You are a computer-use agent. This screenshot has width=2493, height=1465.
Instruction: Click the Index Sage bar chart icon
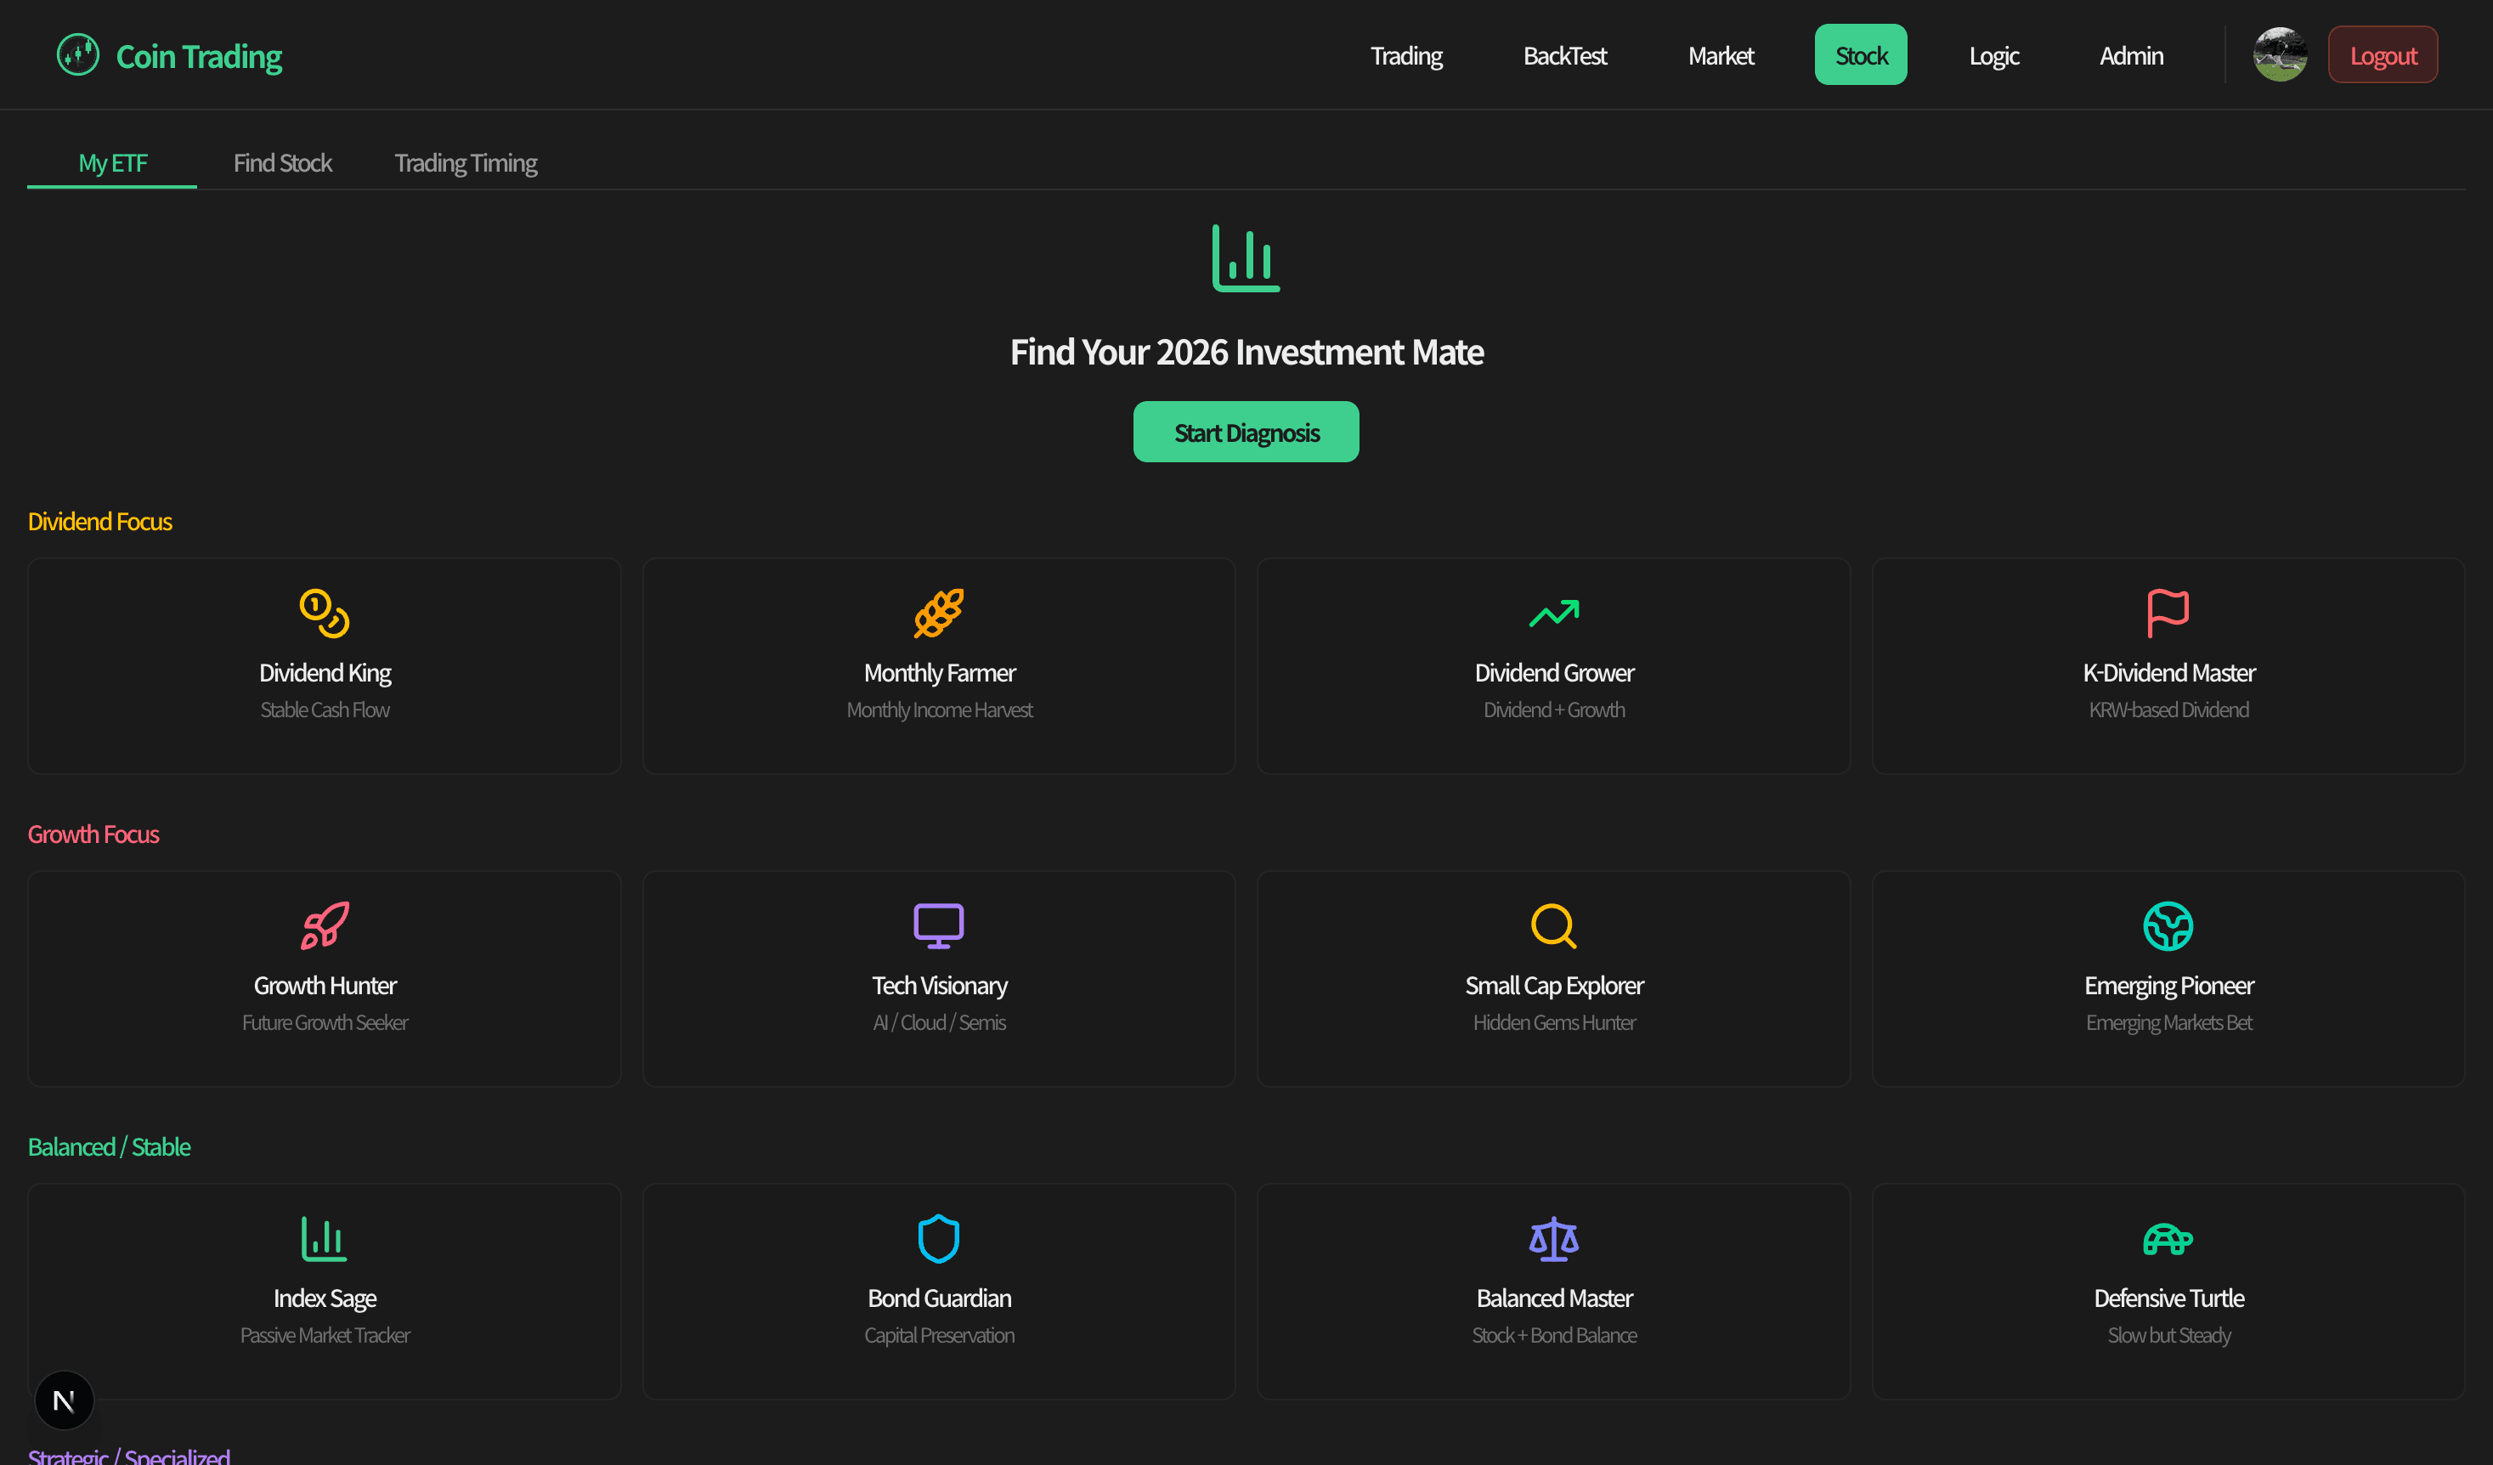[x=325, y=1238]
